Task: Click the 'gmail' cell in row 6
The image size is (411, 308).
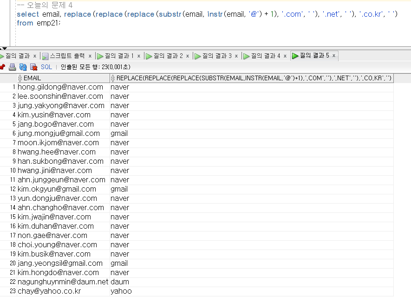Action: click(x=252, y=133)
